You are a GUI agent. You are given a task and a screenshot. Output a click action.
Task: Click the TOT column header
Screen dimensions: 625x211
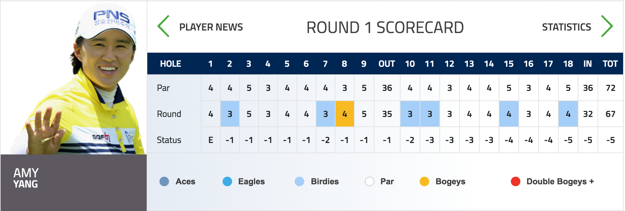point(610,64)
